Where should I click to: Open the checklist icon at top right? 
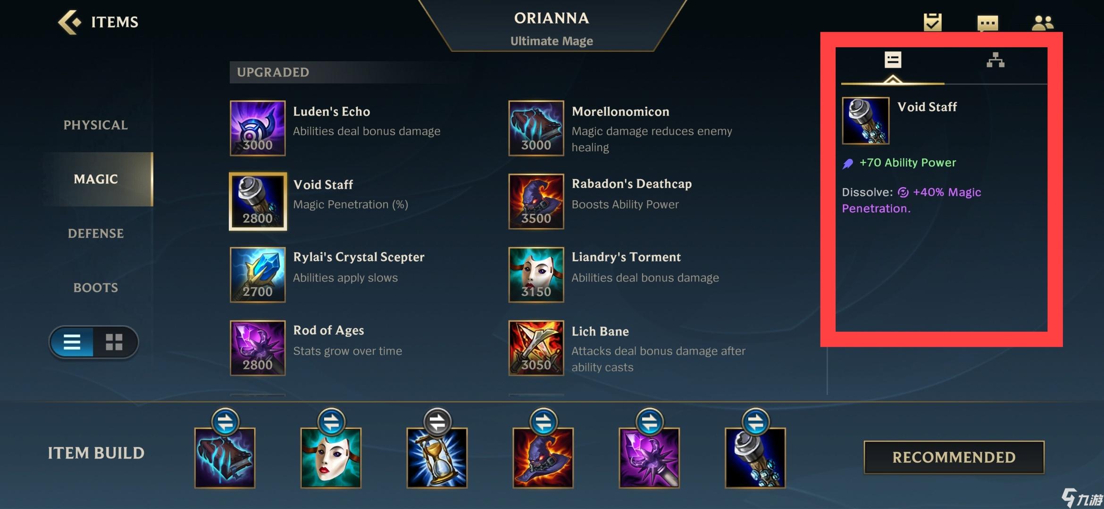[x=932, y=22]
